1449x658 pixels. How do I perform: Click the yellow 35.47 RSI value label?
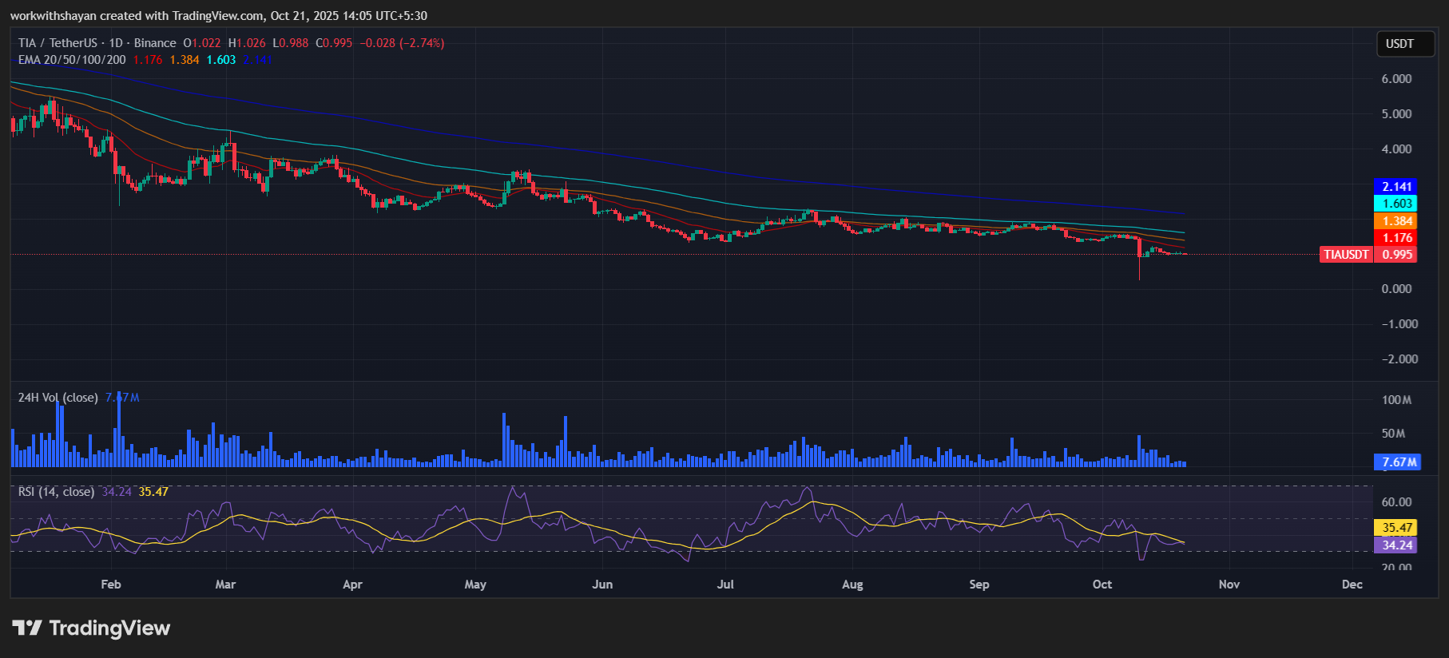[x=1397, y=528]
